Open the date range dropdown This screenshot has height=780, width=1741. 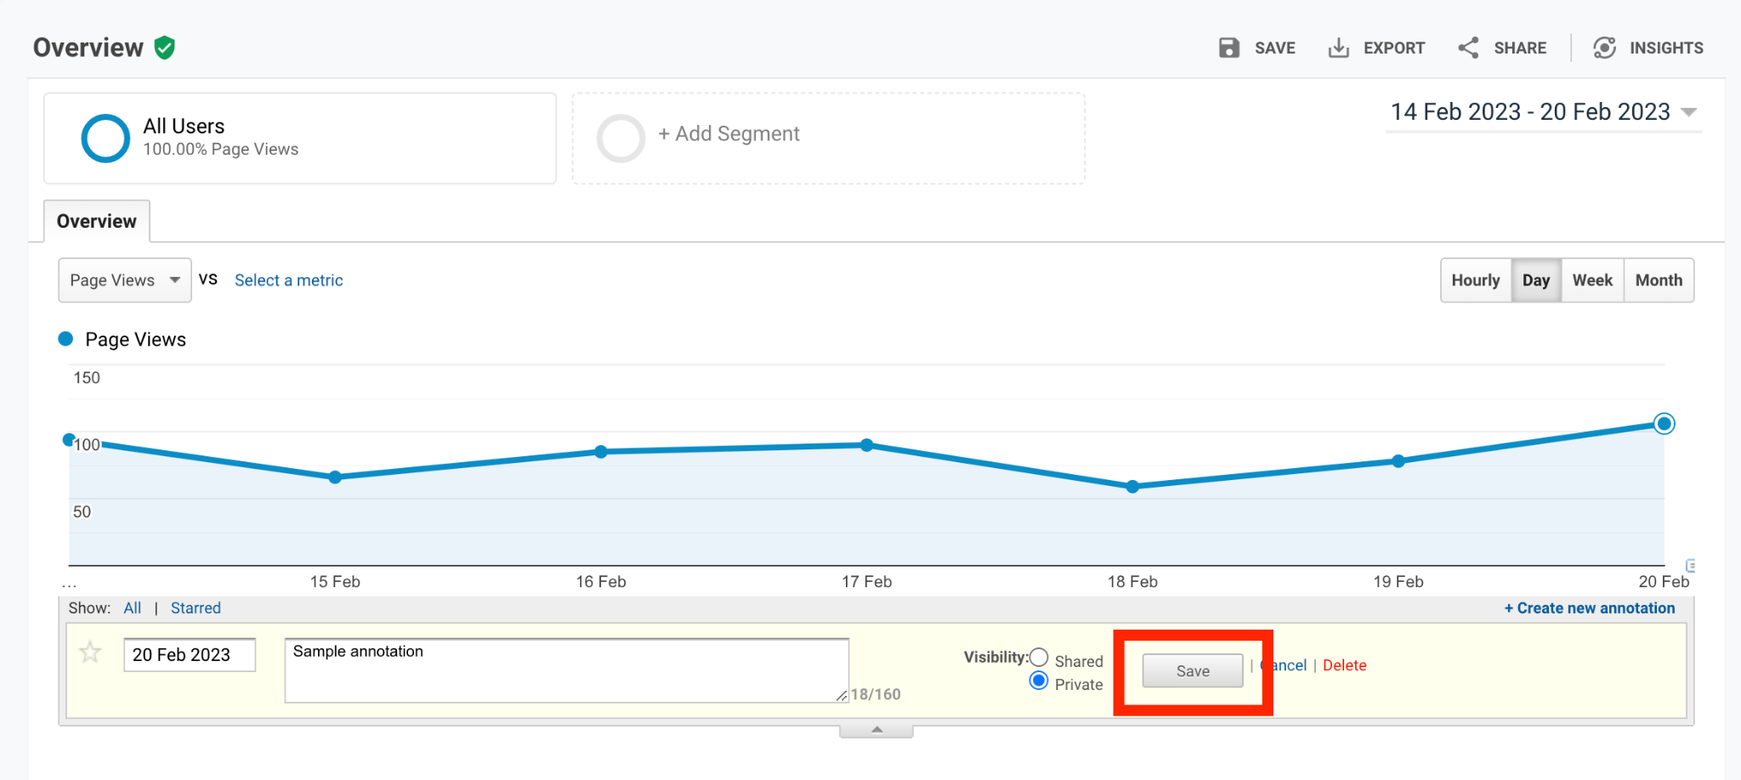pos(1543,112)
